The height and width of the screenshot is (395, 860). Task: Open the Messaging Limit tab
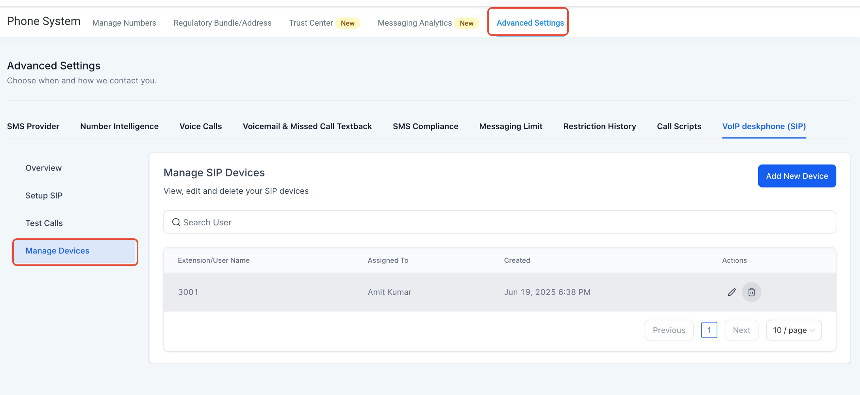(x=511, y=126)
